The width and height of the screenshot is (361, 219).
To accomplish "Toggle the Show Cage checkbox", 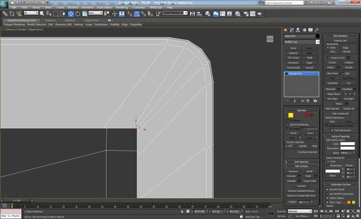I will point(327,202).
